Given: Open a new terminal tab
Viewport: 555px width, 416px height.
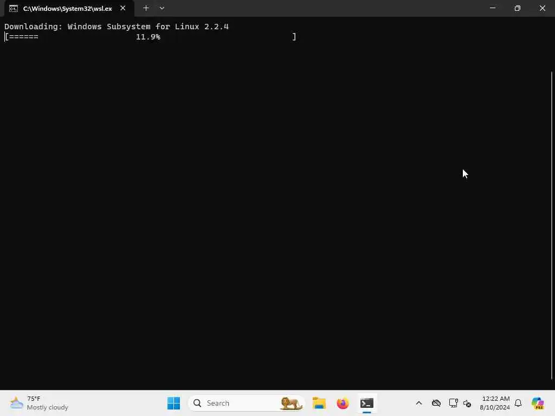Looking at the screenshot, I should pyautogui.click(x=146, y=8).
